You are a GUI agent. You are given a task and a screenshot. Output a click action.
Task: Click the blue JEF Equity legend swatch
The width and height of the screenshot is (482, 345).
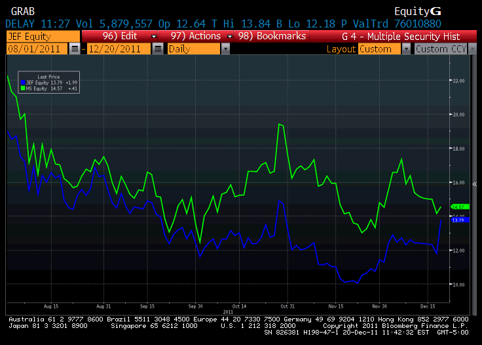23,82
